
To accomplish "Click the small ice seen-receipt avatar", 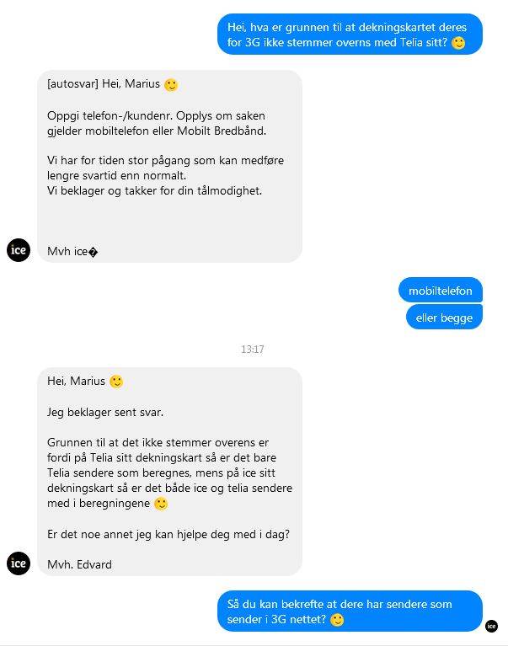I will tap(491, 627).
